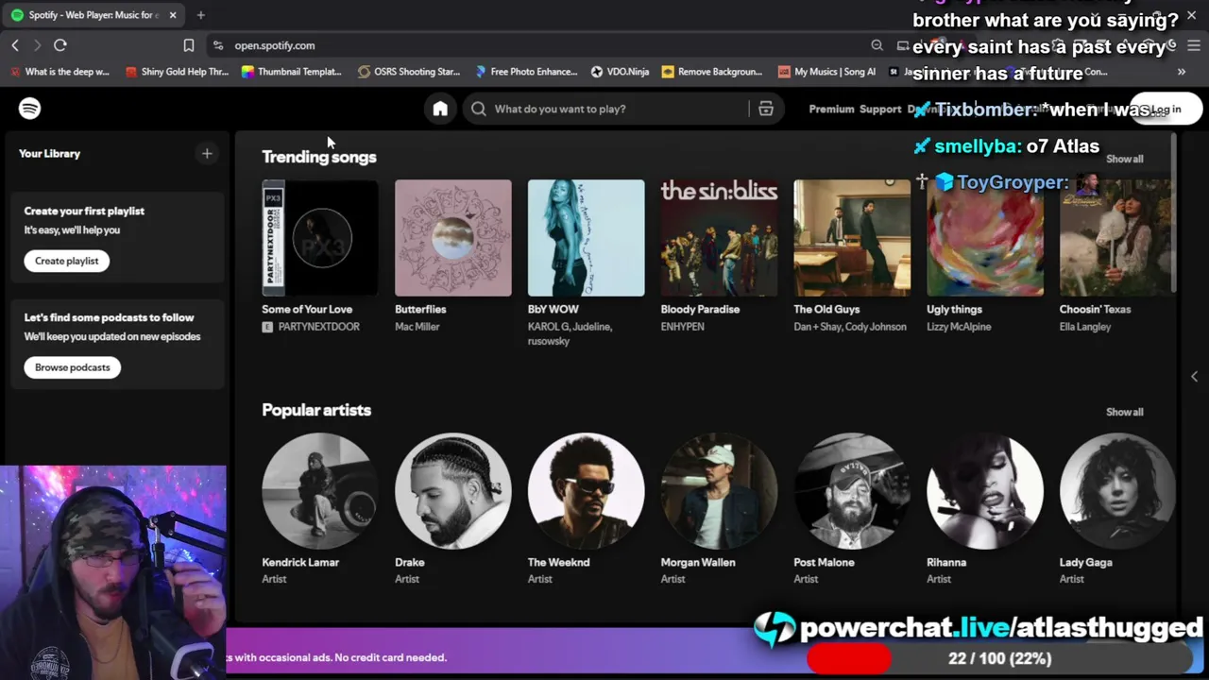Click the Log in button
The width and height of the screenshot is (1209, 680).
1166,109
